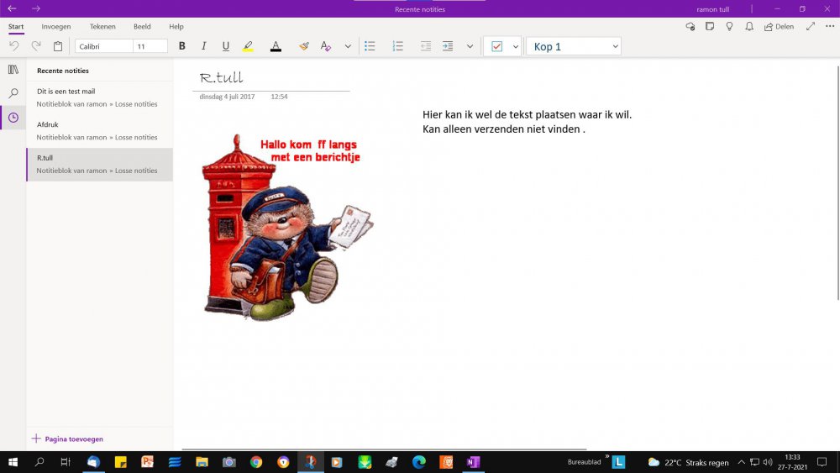Toggle bold formatting
This screenshot has height=473, width=840.
(181, 46)
